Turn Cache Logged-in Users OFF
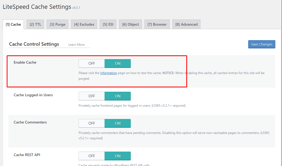The height and width of the screenshot is (166, 282). (x=91, y=96)
